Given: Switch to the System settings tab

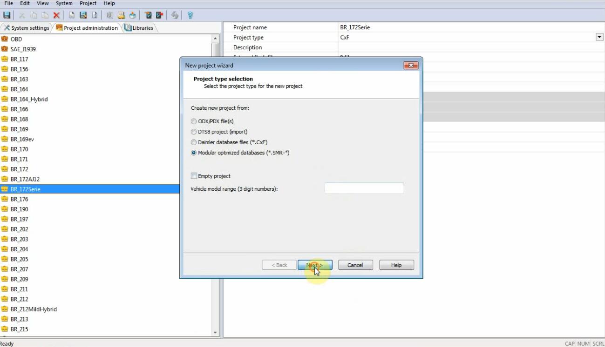Looking at the screenshot, I should [27, 28].
